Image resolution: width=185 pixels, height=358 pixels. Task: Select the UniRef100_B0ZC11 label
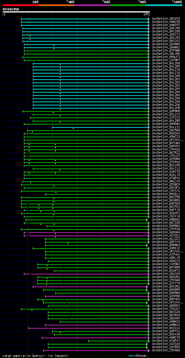pos(166,328)
